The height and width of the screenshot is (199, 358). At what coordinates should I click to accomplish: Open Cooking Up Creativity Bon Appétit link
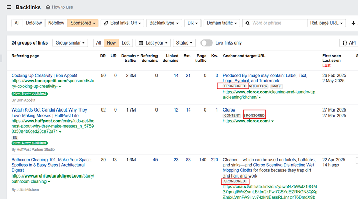pos(44,75)
